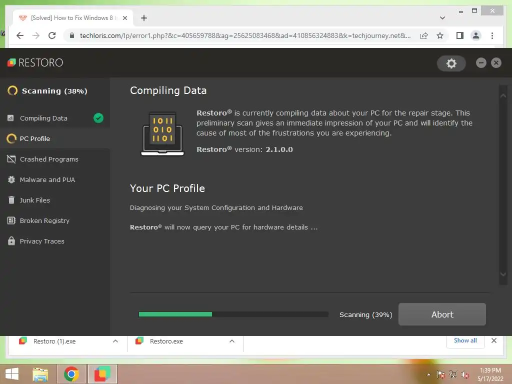
Task: Open Restoro settings gear
Action: [x=451, y=63]
